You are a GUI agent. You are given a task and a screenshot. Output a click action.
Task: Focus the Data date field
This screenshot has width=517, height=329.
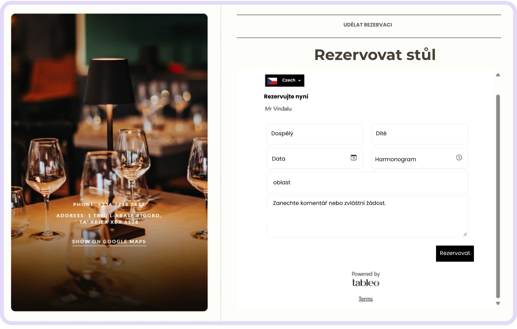(x=309, y=159)
